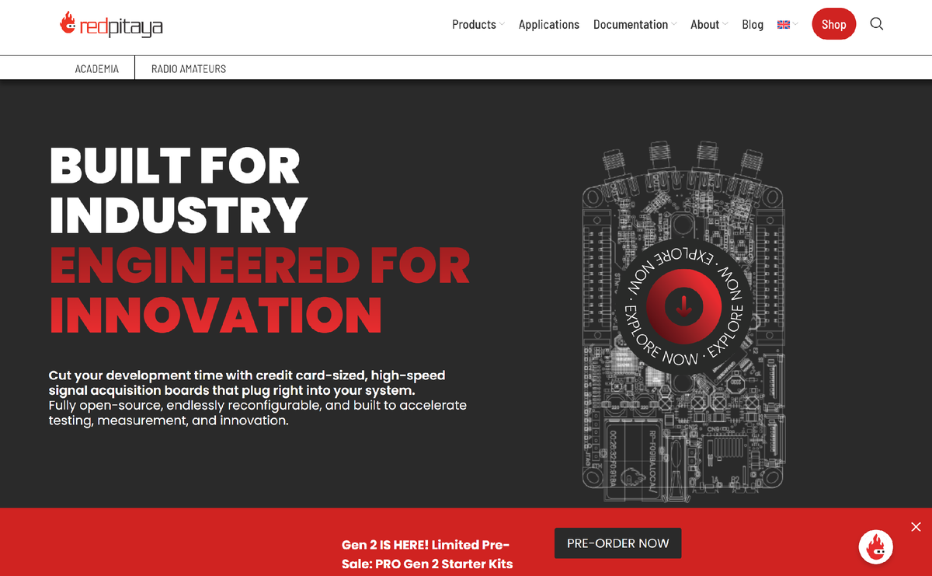Viewport: 932px width, 576px height.
Task: Click the 'Cut your development time' paragraph
Action: point(247,383)
